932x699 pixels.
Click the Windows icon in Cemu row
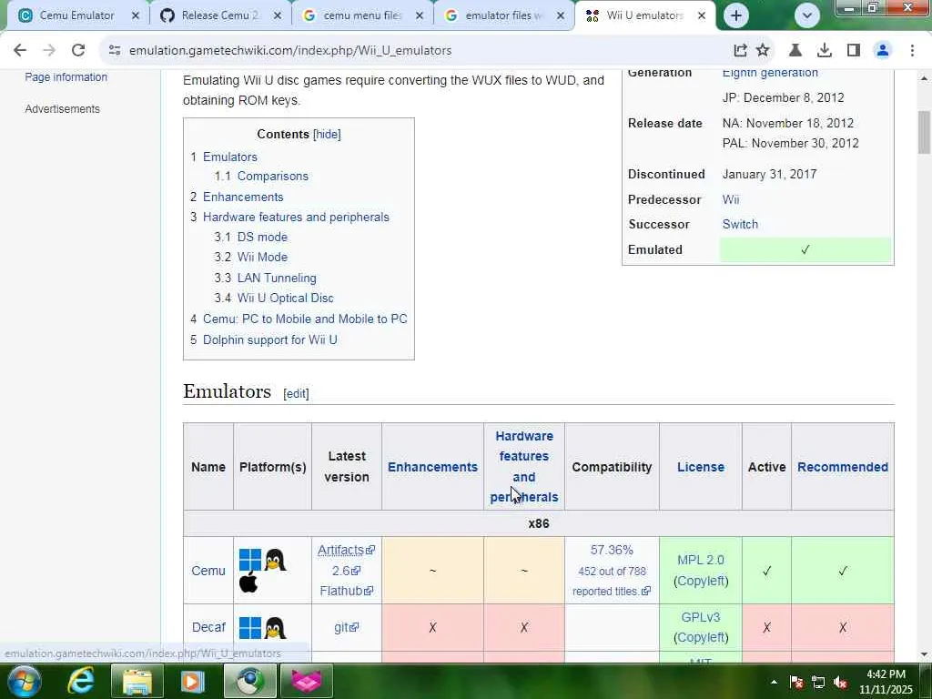250,560
